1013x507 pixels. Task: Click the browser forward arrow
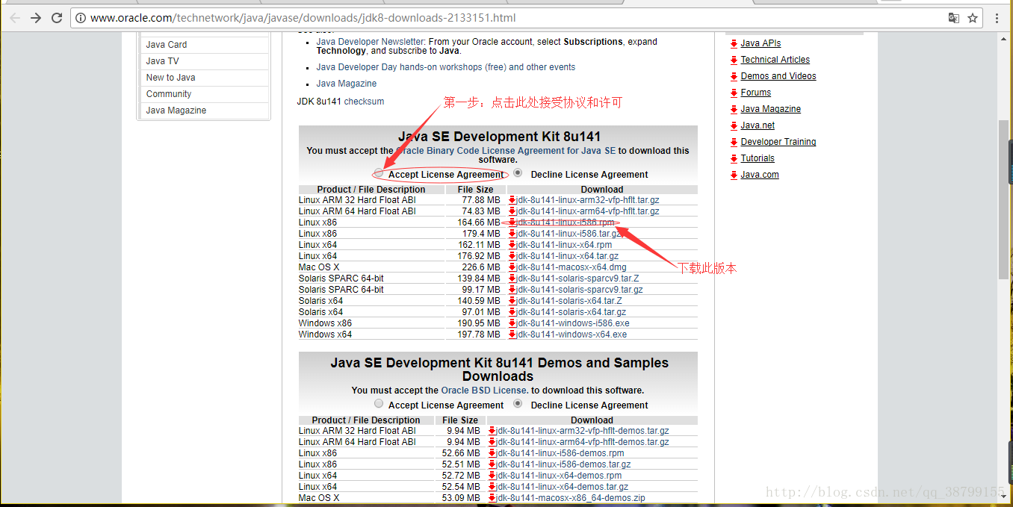(36, 18)
